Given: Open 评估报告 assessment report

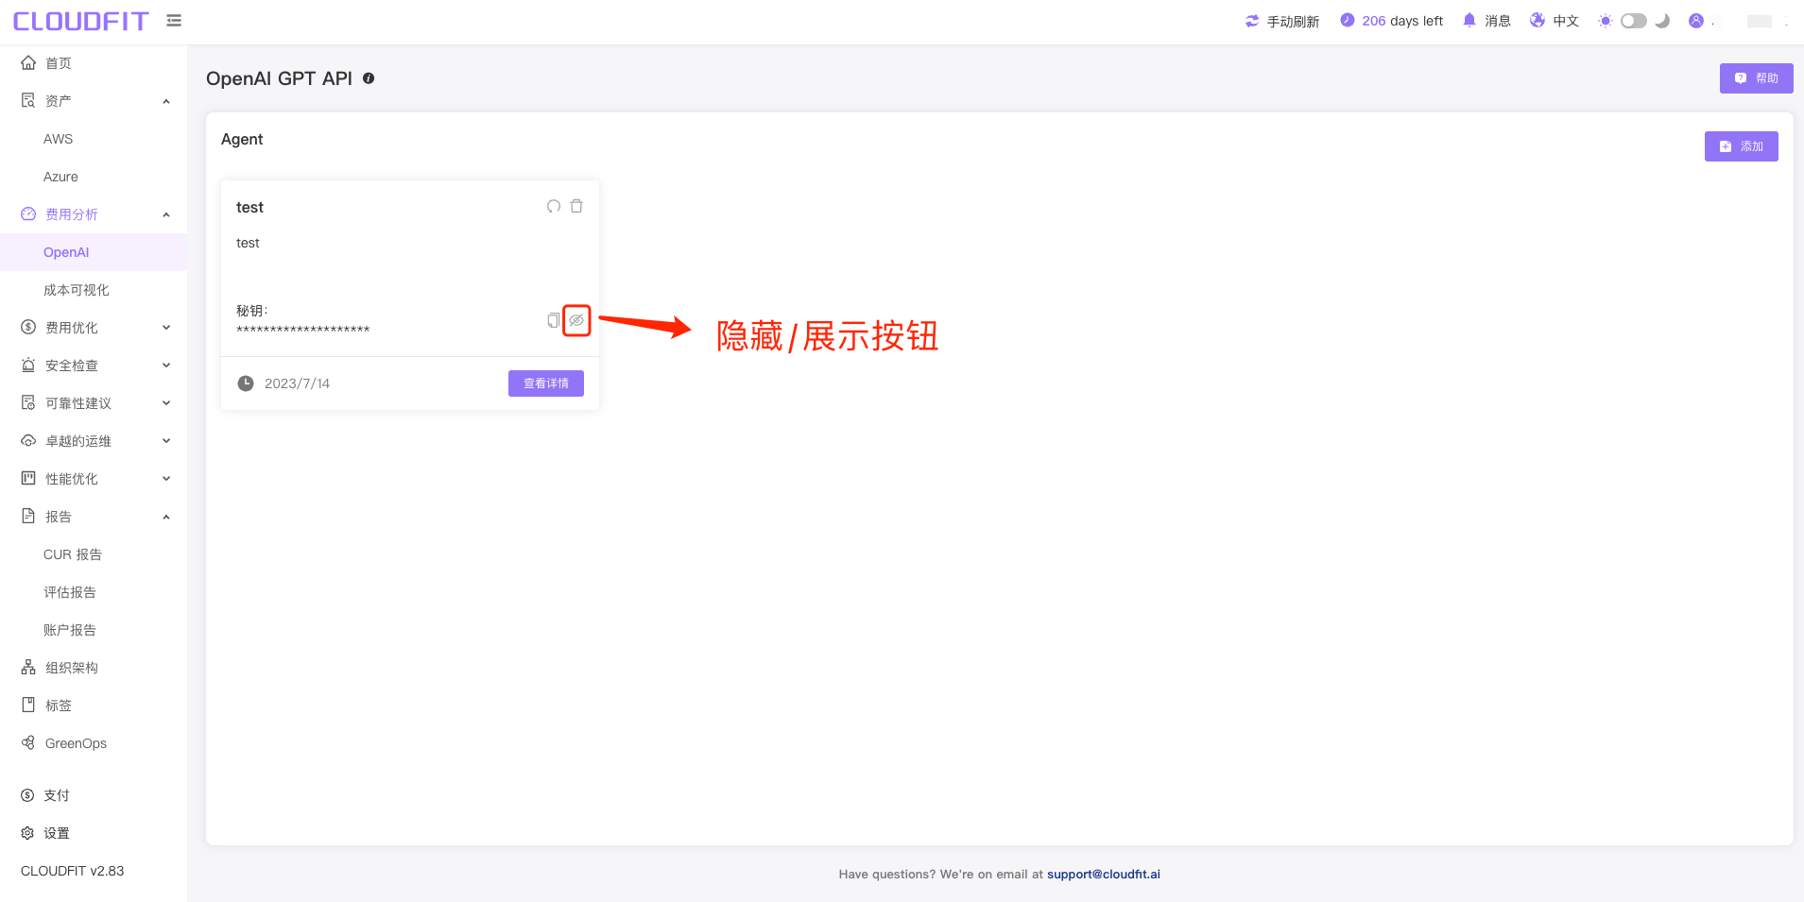Looking at the screenshot, I should coord(94,592).
